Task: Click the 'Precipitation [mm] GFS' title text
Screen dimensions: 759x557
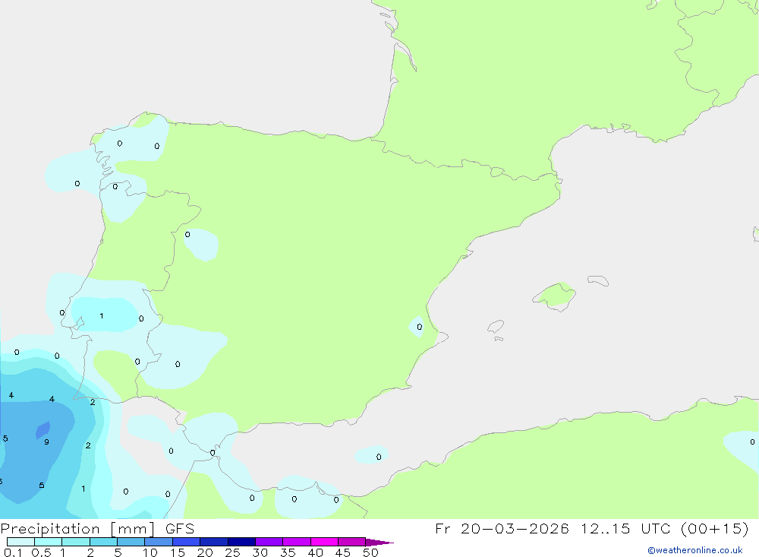Action: point(97,528)
